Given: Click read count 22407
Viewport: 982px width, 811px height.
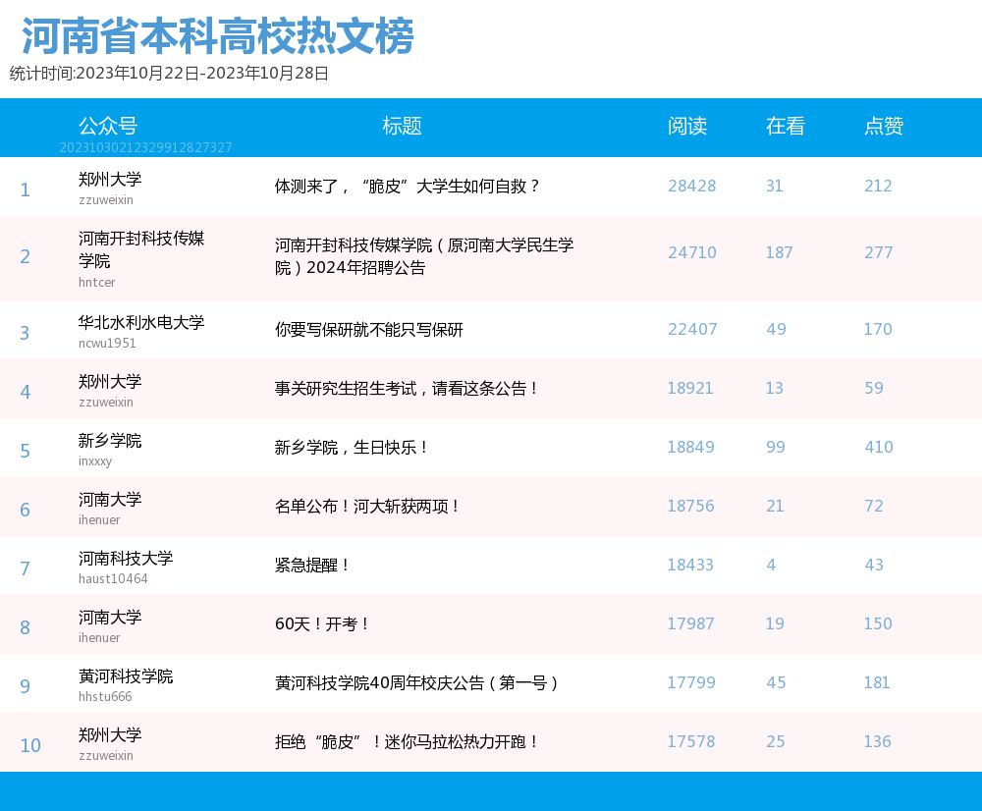Looking at the screenshot, I should [x=692, y=330].
